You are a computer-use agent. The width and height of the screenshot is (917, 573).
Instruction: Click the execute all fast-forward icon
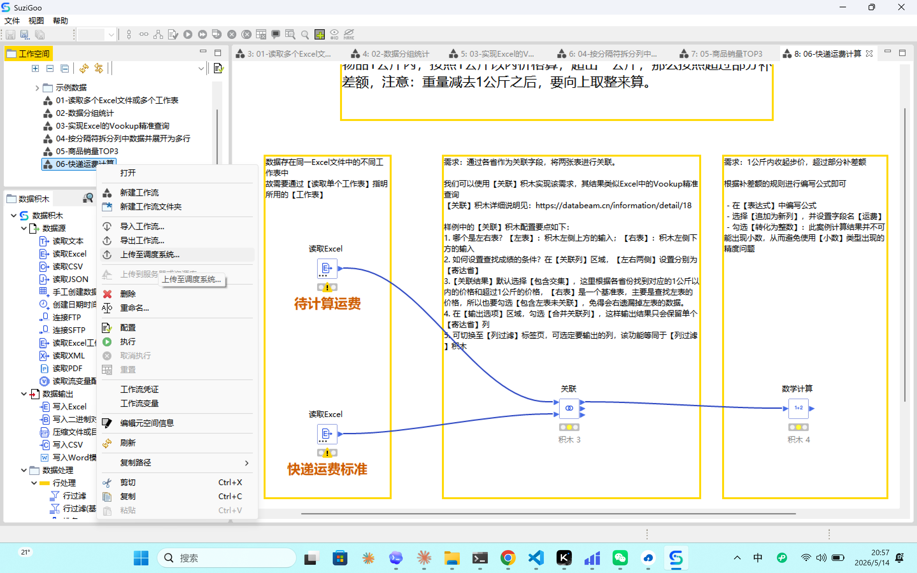coord(203,34)
